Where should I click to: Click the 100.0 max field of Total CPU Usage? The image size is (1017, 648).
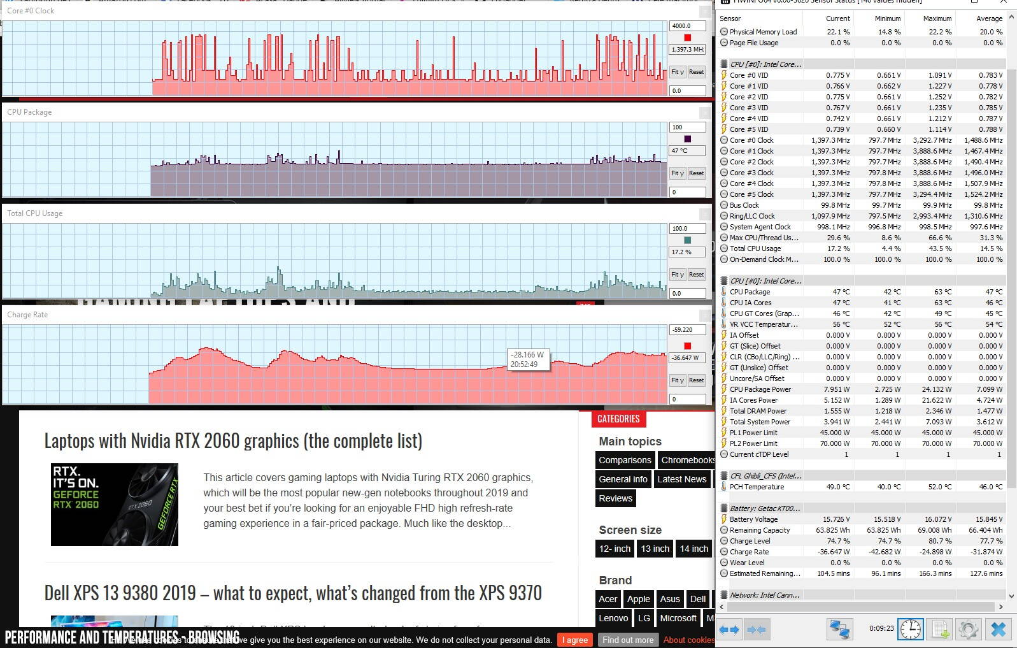tap(687, 229)
